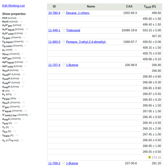167x166 pixels.
Task: Click CAS number 1068-87-7
Action: [x=130, y=42]
